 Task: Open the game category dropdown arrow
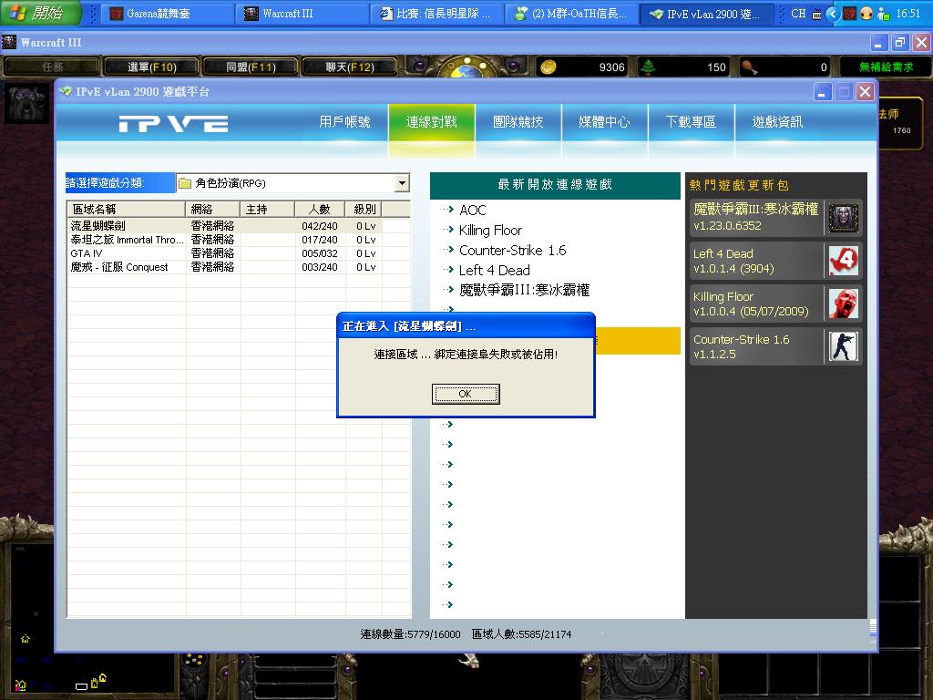tap(402, 183)
